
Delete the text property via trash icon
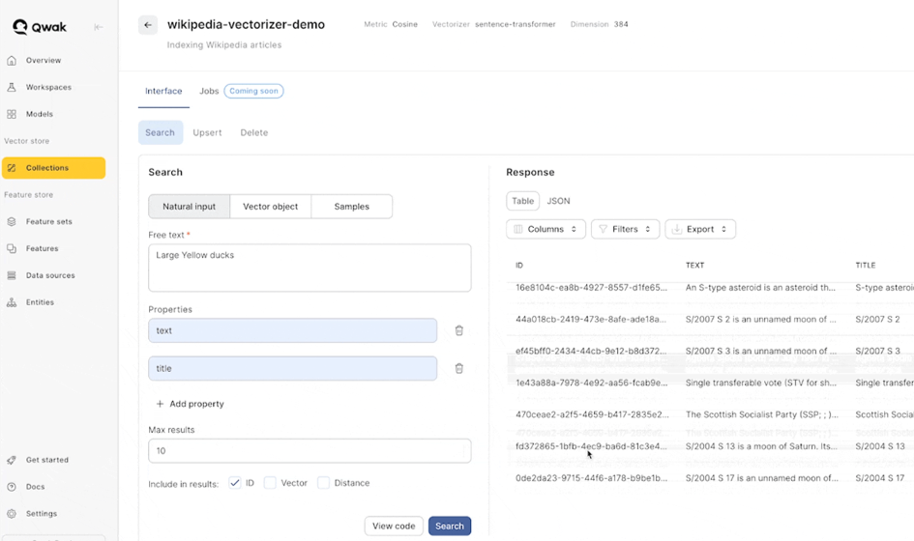pos(458,330)
